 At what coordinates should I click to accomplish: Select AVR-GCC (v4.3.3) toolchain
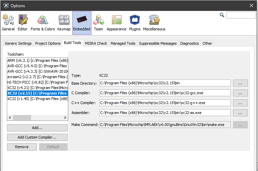pyautogui.click(x=38, y=71)
